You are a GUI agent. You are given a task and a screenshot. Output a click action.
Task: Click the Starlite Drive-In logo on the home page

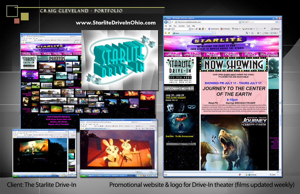click(180, 71)
